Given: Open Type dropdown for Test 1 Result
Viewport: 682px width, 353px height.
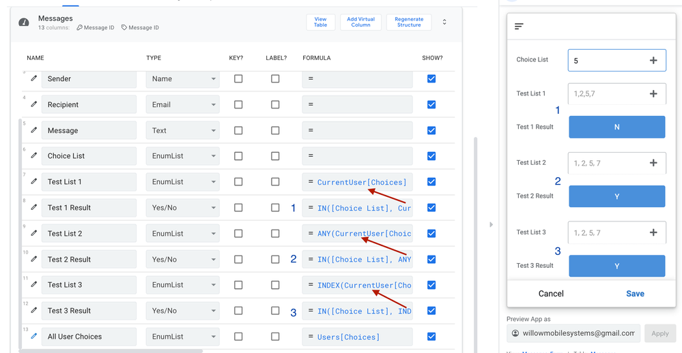Looking at the screenshot, I should click(183, 208).
